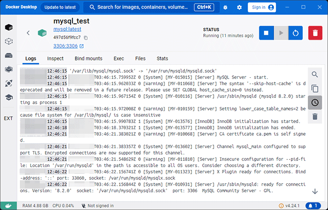
Task: Jump to bottom of logs arrow
Action: pos(315,192)
